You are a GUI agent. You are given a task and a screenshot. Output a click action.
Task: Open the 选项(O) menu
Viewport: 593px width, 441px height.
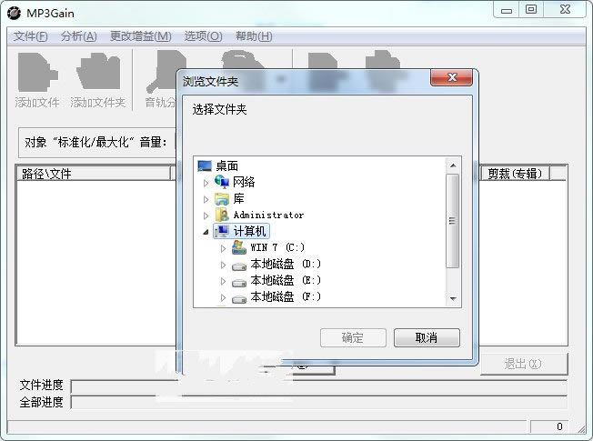pos(203,36)
